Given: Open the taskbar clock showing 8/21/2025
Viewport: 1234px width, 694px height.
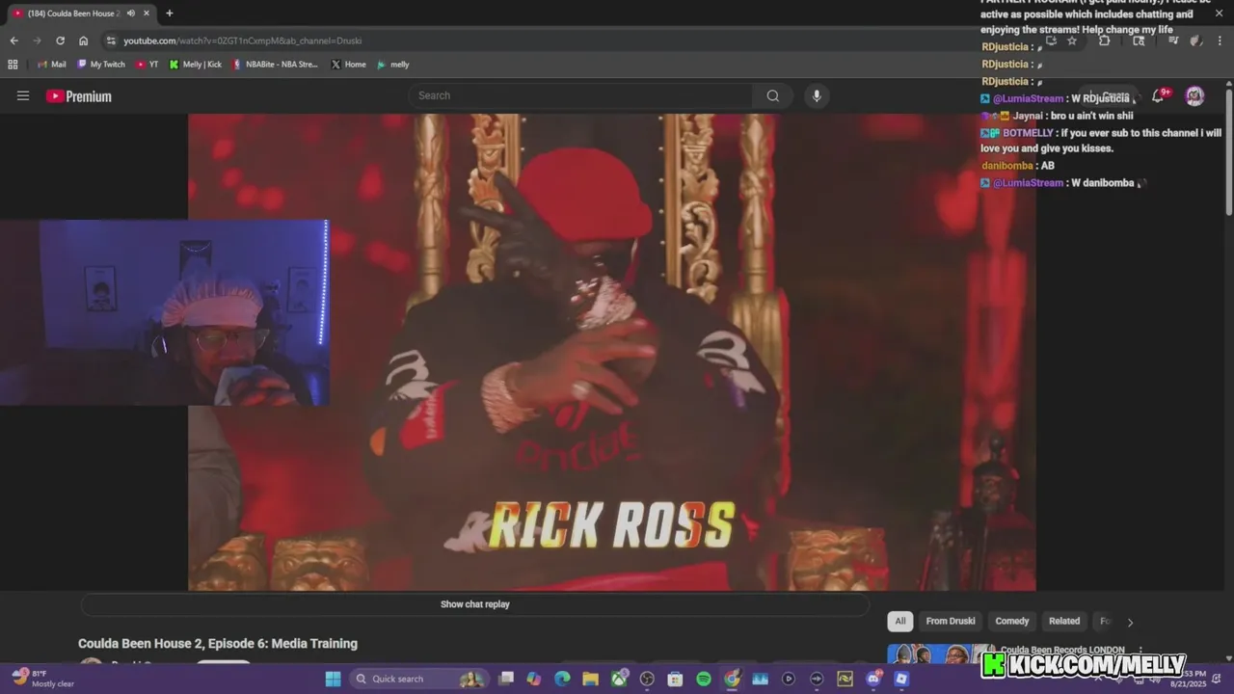Looking at the screenshot, I should pyautogui.click(x=1190, y=679).
